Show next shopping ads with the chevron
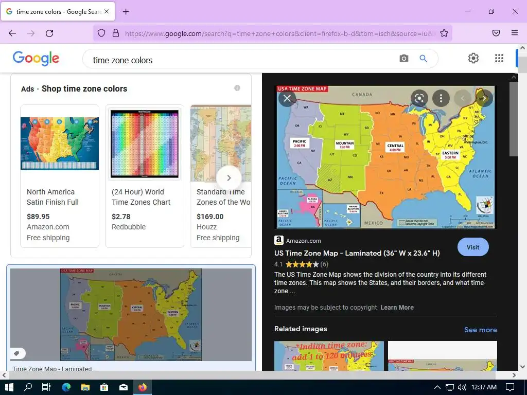 [229, 178]
